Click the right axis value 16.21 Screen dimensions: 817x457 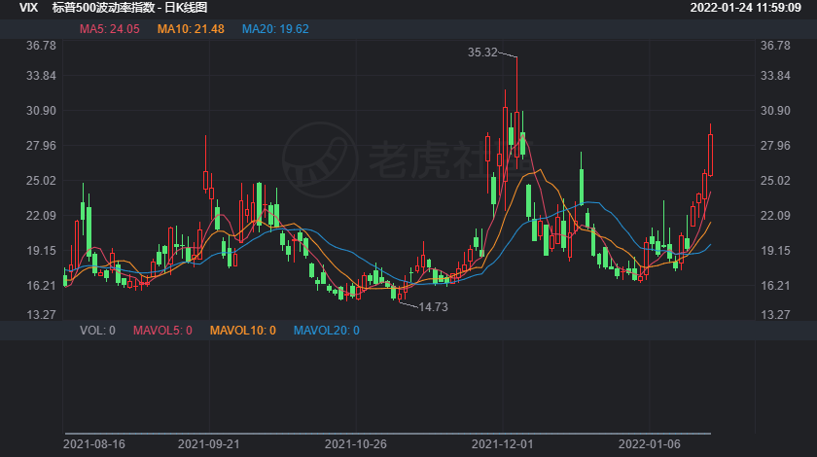point(775,285)
